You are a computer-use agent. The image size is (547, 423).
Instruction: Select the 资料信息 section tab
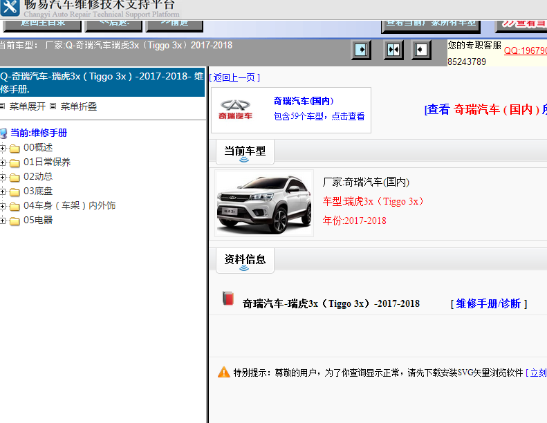[245, 260]
